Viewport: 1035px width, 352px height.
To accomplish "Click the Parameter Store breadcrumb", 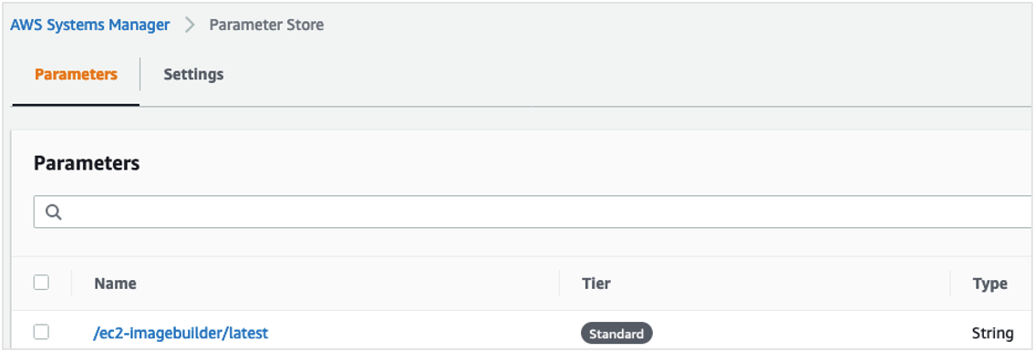I will pyautogui.click(x=266, y=26).
